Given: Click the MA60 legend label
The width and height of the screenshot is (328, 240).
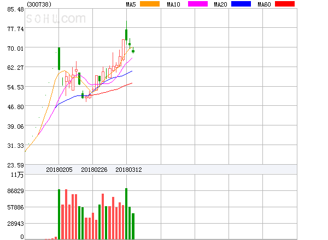Looking at the screenshot, I should click(x=264, y=4).
